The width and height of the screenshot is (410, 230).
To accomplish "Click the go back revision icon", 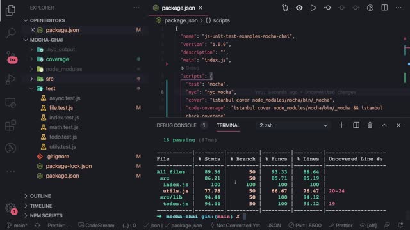I will [x=327, y=8].
